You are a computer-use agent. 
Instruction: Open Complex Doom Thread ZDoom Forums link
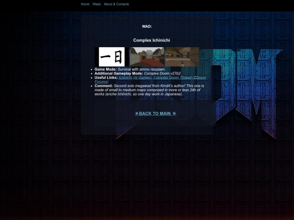pyautogui.click(x=180, y=78)
